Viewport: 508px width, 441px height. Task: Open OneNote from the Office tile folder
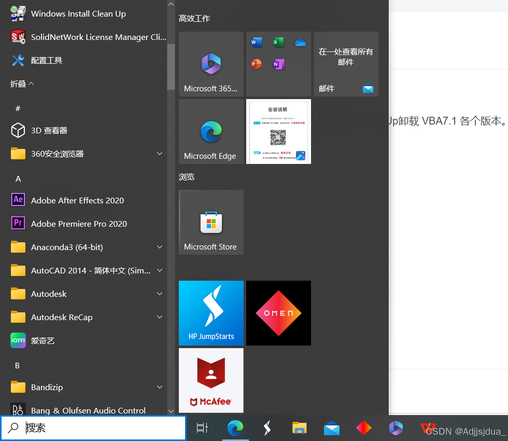278,64
